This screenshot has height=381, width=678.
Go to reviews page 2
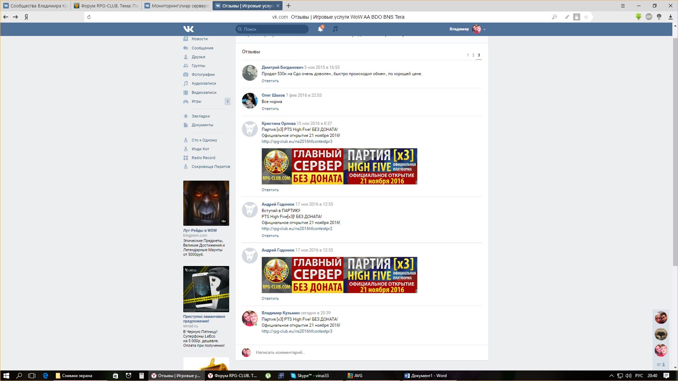point(473,55)
